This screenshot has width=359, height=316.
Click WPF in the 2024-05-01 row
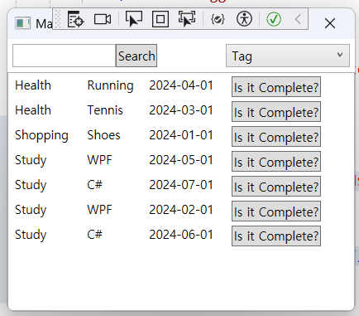pyautogui.click(x=99, y=160)
